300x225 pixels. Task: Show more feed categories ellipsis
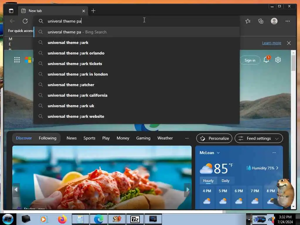[187, 138]
